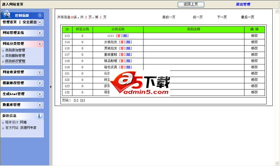
Task: Click 修改 for row ID 113
Action: coord(255,36)
